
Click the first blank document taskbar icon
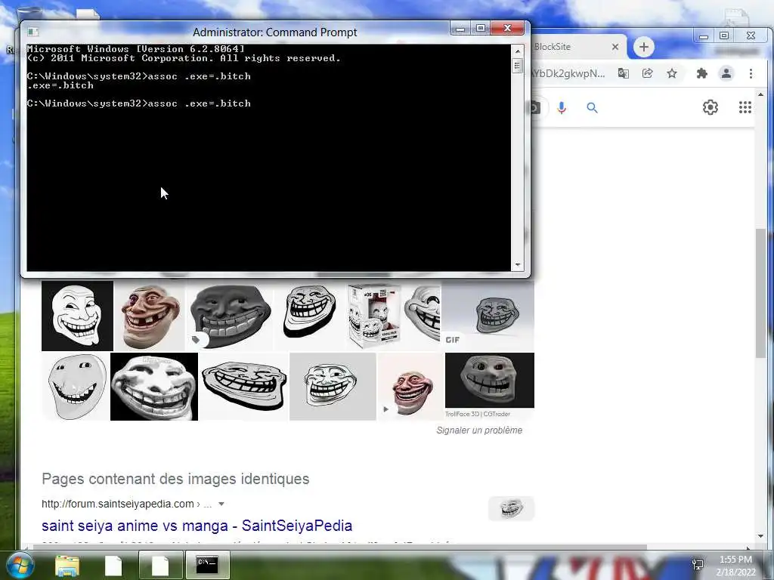click(113, 565)
